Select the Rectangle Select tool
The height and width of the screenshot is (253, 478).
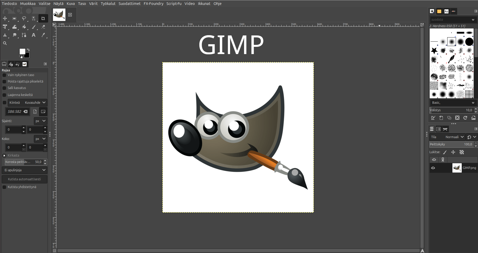(x=14, y=18)
